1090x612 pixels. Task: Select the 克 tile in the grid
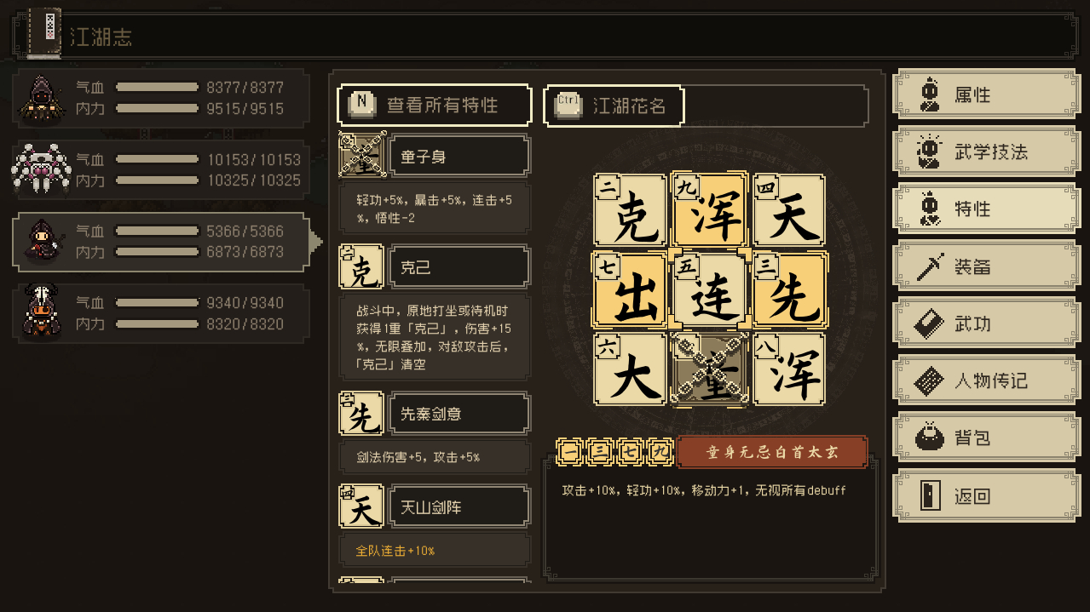pos(630,212)
